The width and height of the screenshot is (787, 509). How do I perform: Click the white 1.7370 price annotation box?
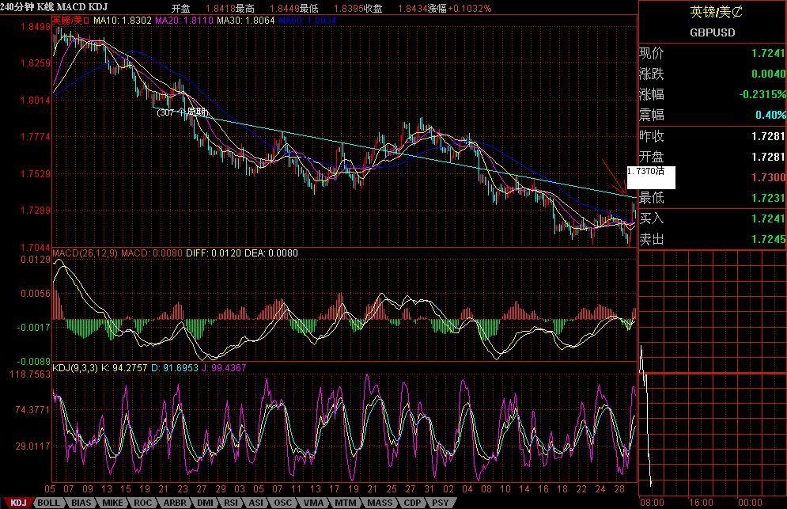(x=650, y=177)
